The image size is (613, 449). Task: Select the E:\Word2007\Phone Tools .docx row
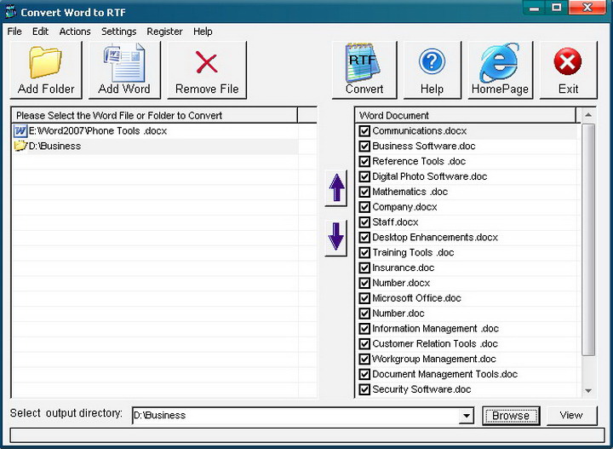(x=155, y=130)
